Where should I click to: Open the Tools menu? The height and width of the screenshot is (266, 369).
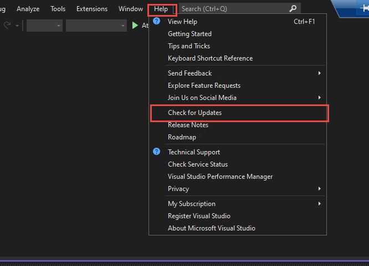tap(58, 9)
